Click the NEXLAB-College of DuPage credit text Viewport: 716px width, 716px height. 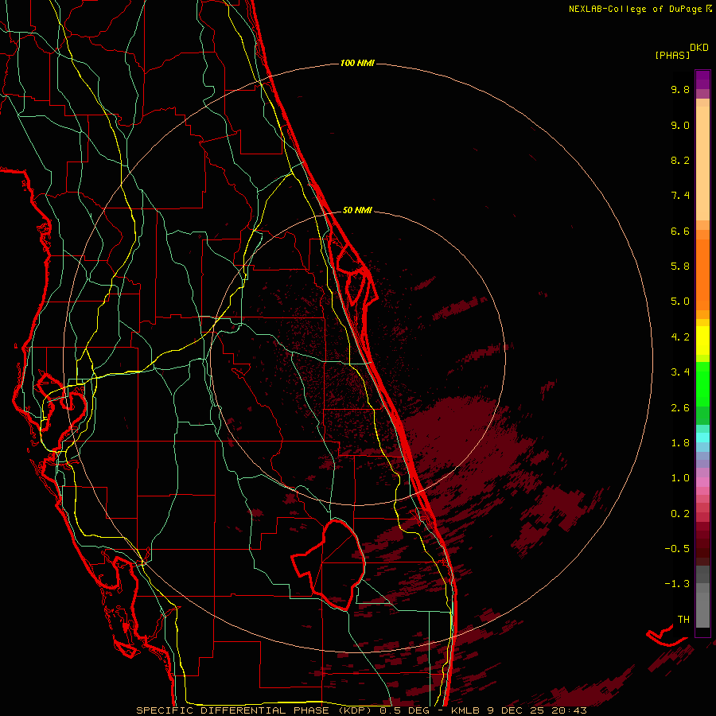coord(635,9)
